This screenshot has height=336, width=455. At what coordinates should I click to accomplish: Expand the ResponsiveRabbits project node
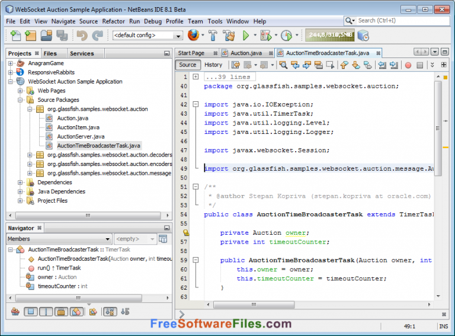tap(11, 72)
